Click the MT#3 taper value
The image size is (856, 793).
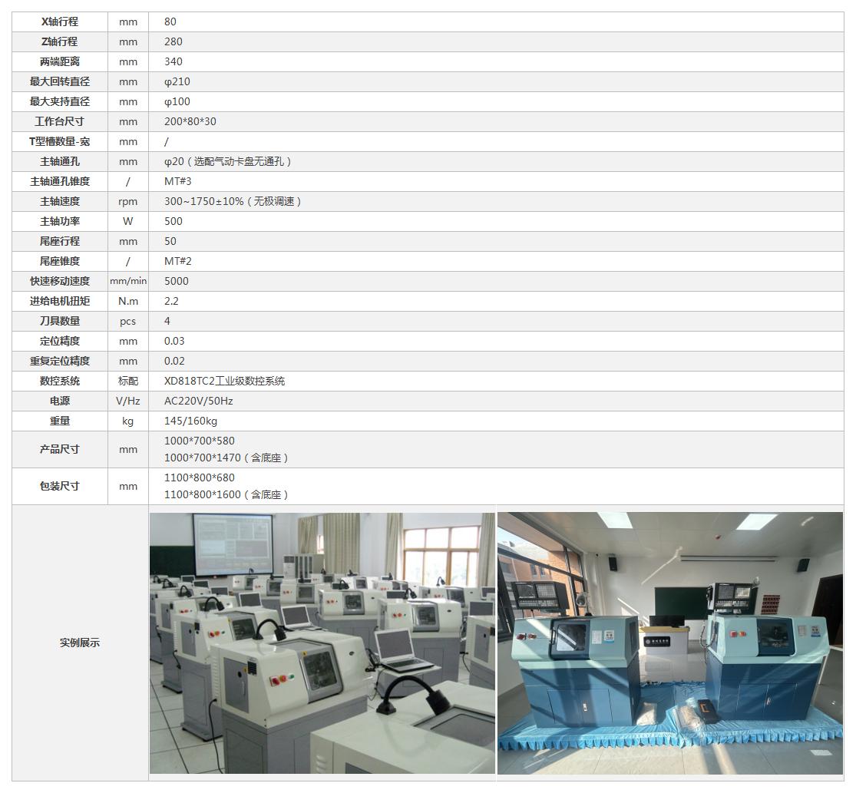coord(178,181)
